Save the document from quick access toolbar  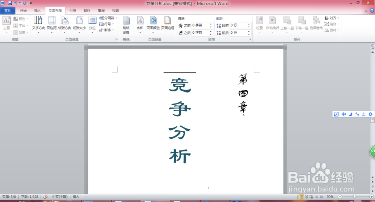tap(10, 3)
